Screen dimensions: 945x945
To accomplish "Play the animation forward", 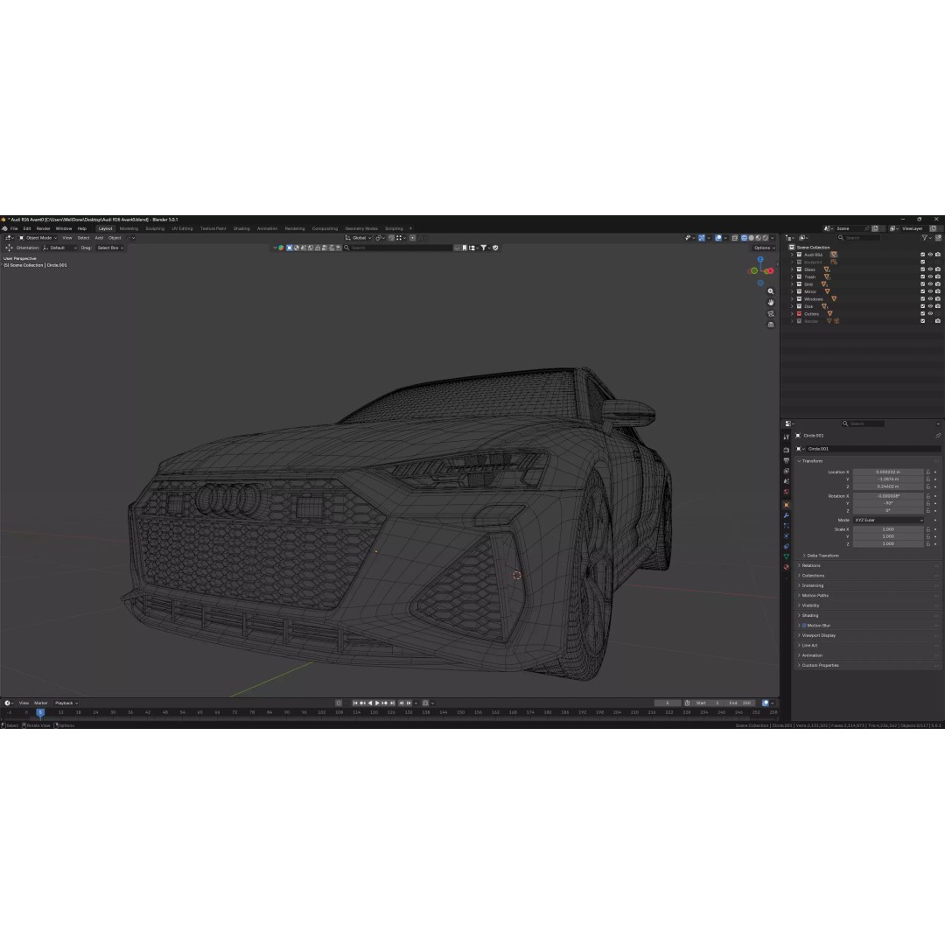I will pyautogui.click(x=377, y=703).
